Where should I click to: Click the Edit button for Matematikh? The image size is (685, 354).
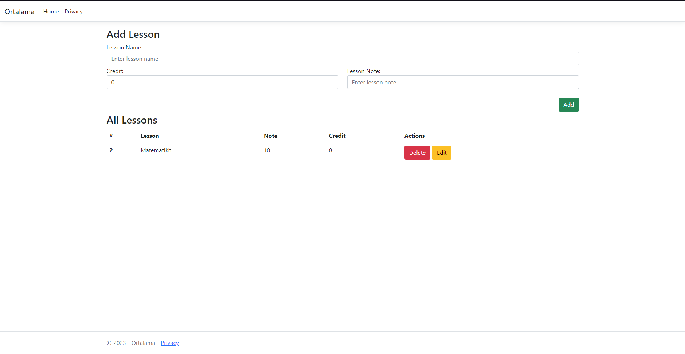(442, 153)
